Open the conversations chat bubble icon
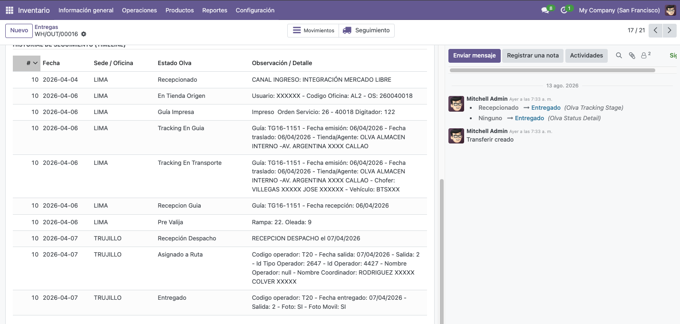680x324 pixels. click(x=545, y=10)
